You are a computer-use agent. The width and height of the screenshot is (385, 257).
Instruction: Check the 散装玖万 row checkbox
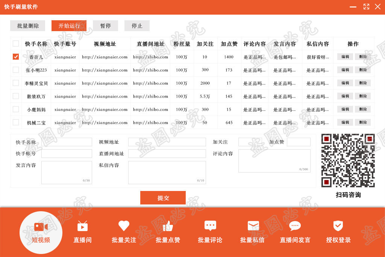tap(16, 96)
